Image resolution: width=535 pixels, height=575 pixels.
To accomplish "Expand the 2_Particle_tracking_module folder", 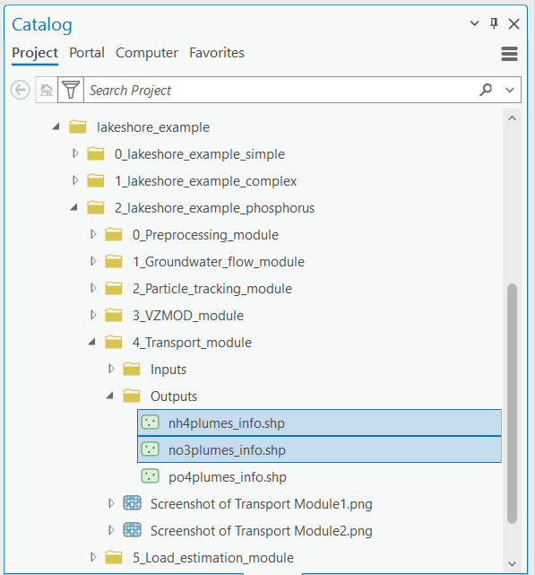I will (x=93, y=288).
